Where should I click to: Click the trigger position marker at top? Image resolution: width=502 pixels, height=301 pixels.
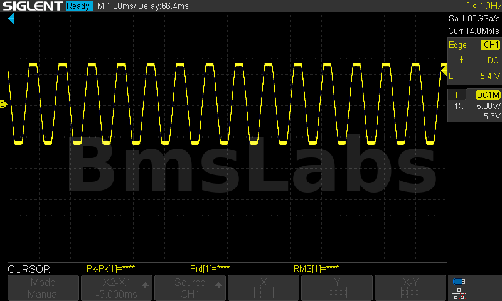pos(11,19)
